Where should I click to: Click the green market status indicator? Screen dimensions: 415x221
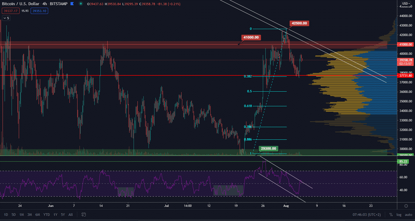pyautogui.click(x=81, y=4)
